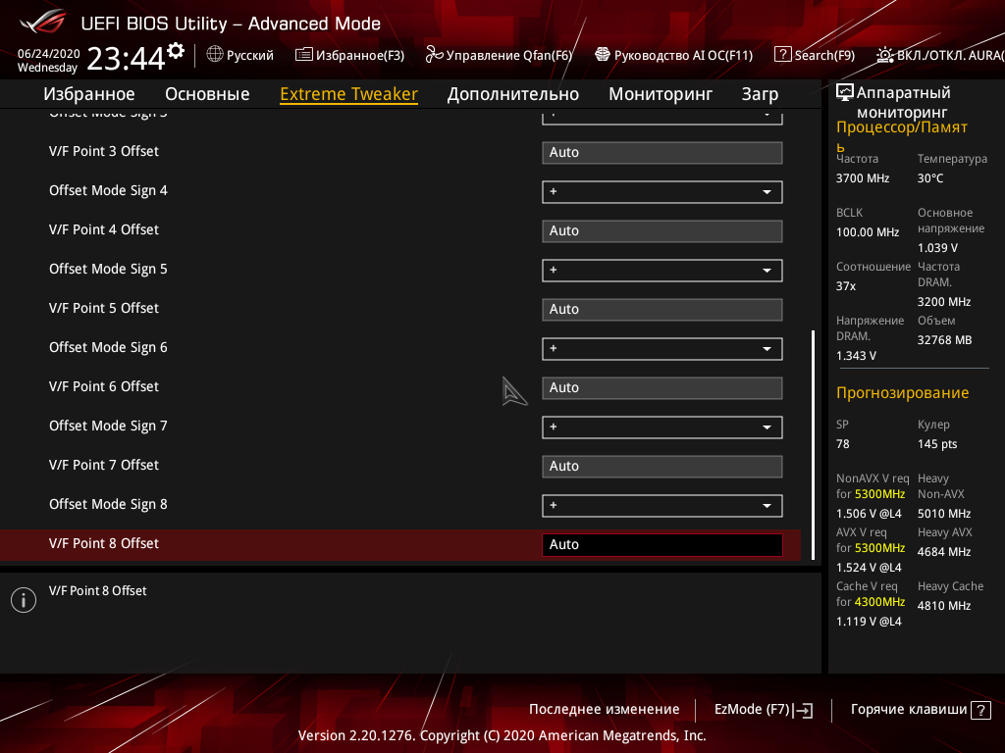This screenshot has height=753, width=1005.
Task: Click the Избранное(F3) list icon
Action: click(304, 55)
